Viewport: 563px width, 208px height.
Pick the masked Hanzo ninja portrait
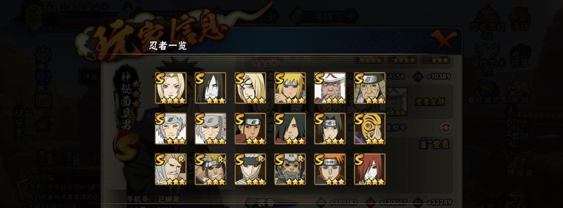point(290,170)
